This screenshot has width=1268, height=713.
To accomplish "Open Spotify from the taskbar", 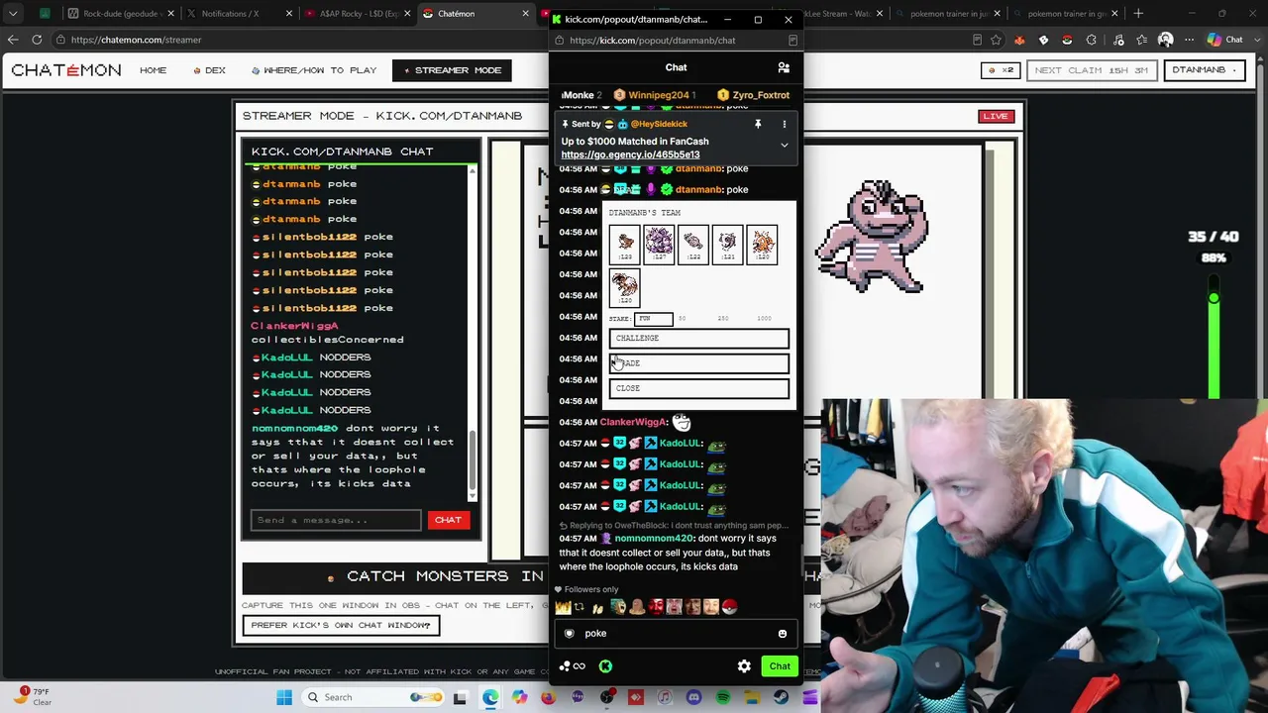I will tap(723, 697).
